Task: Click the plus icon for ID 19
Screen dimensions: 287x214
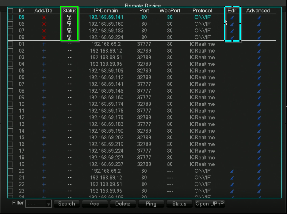Action: pos(44,164)
